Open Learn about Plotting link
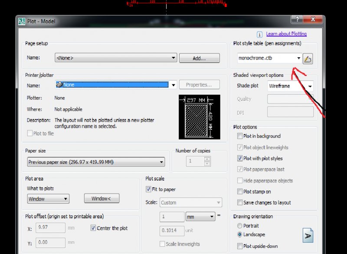Image resolution: width=347 pixels, height=254 pixels. point(286,34)
